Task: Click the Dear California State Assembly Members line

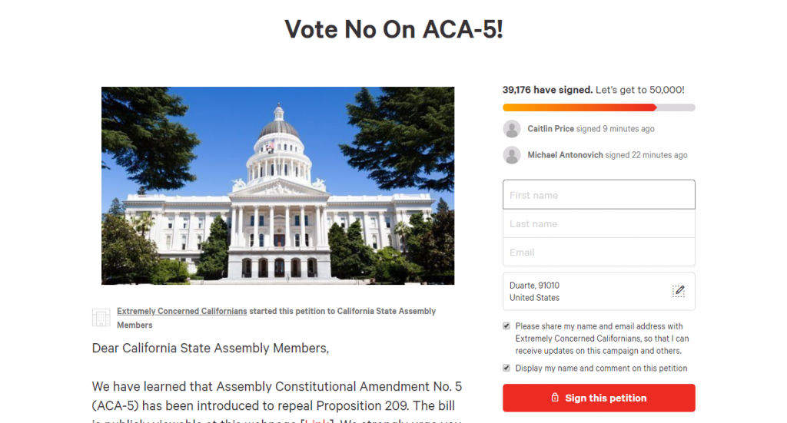Action: coord(210,349)
